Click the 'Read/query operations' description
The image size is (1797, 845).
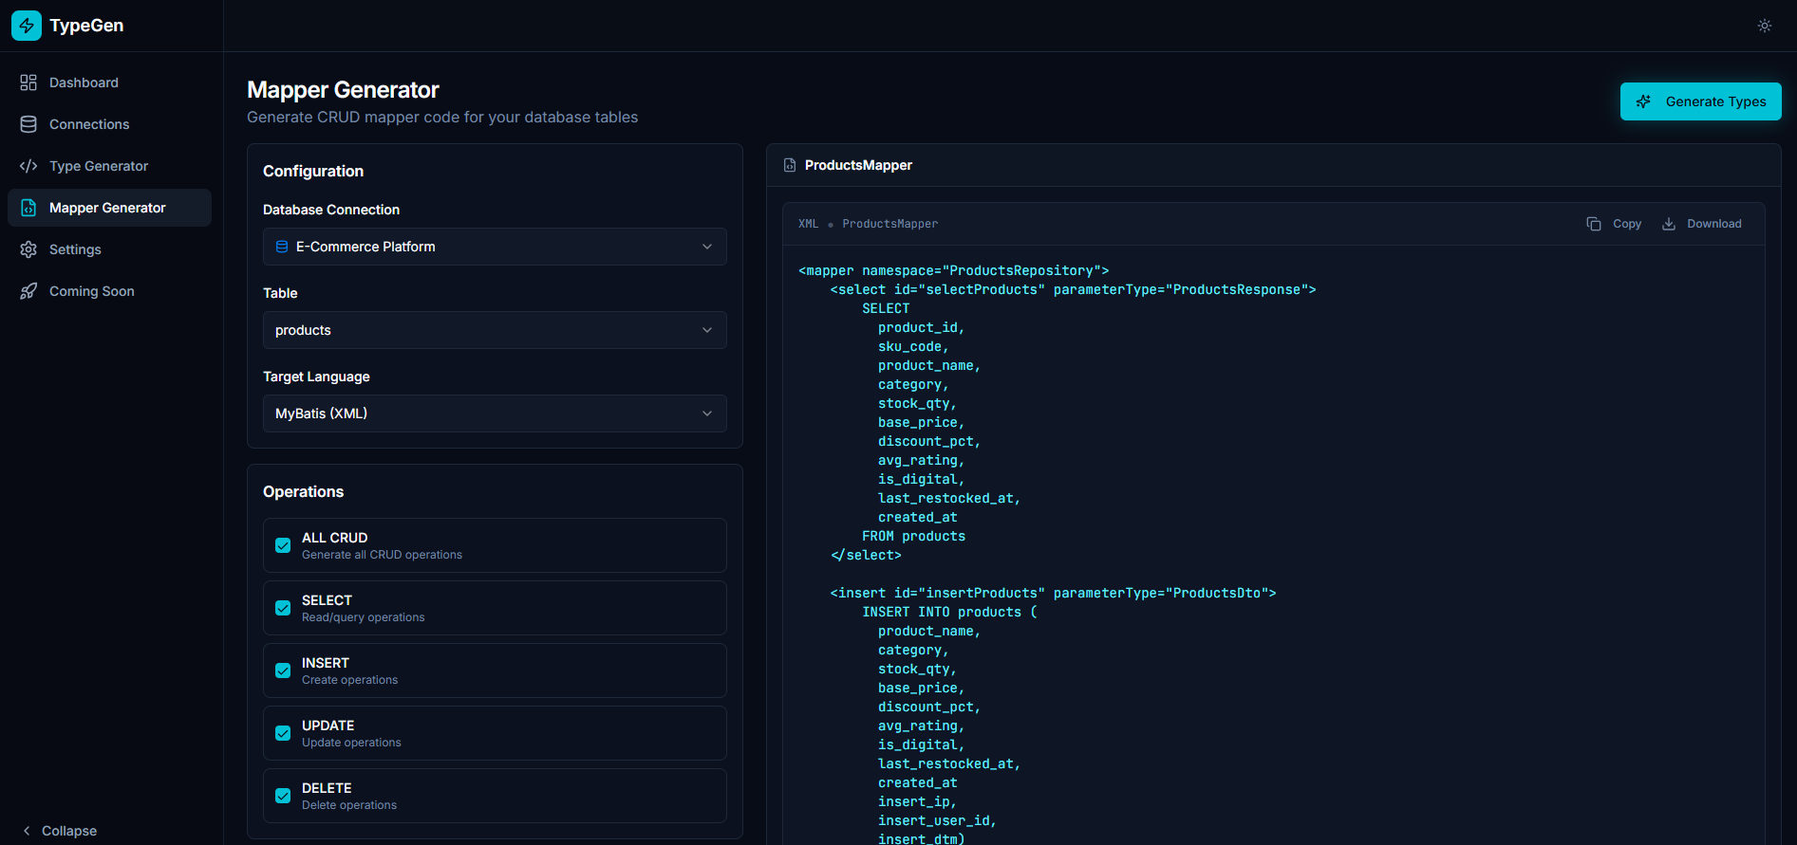tap(363, 617)
